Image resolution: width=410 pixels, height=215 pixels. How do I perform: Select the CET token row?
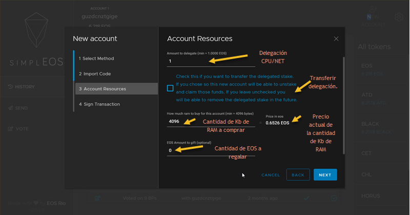[x=382, y=153]
